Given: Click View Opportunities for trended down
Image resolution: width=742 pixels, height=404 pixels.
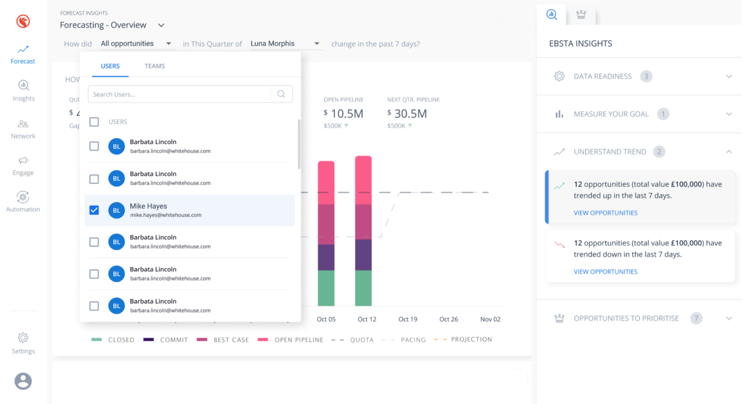Looking at the screenshot, I should 605,272.
